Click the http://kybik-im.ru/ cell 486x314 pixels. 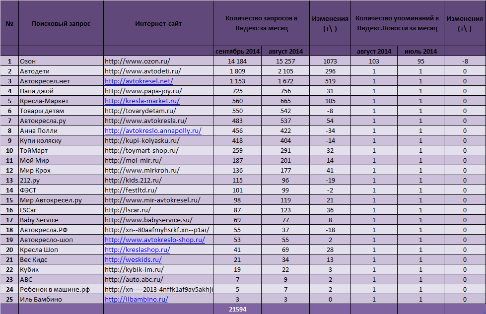click(x=158, y=269)
